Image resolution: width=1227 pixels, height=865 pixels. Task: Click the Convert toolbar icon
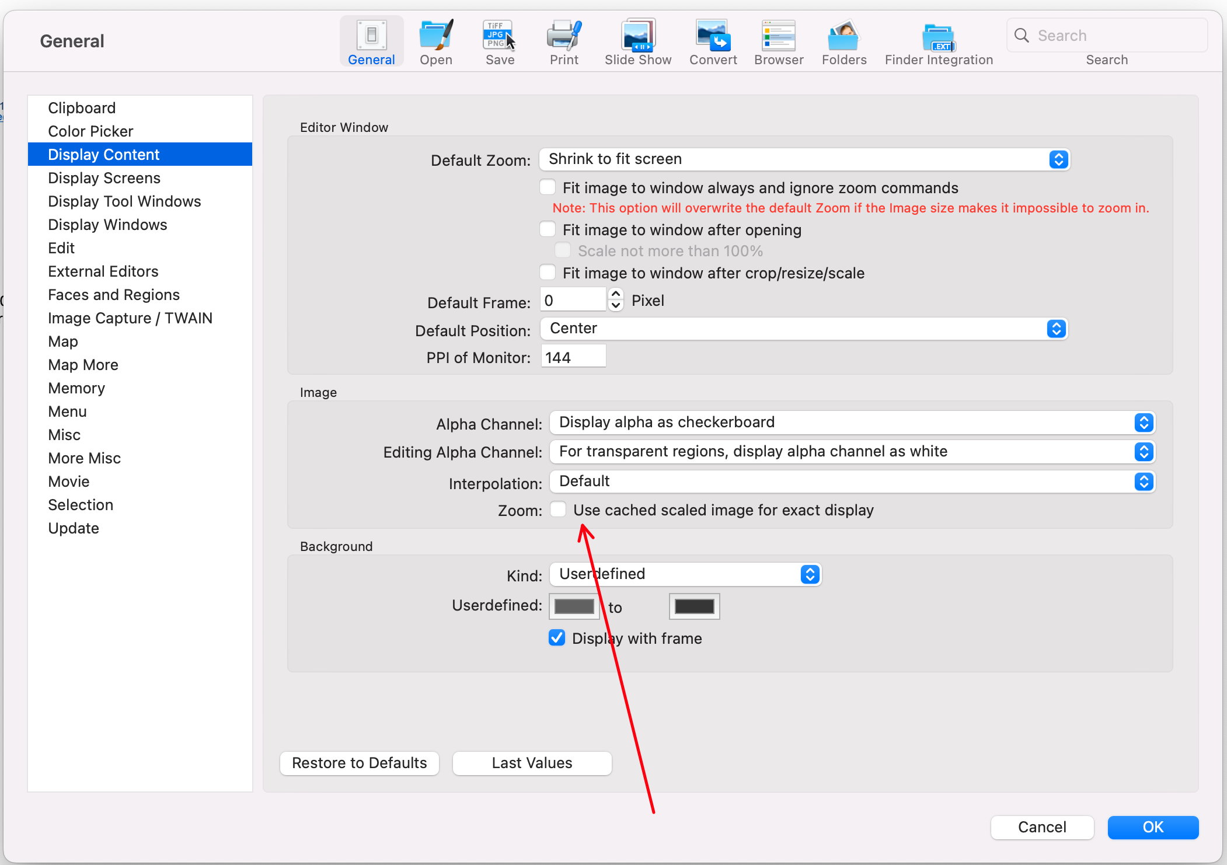pos(712,34)
